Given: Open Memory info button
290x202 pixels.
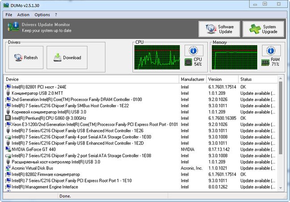Looking at the screenshot, I should click(x=271, y=50).
